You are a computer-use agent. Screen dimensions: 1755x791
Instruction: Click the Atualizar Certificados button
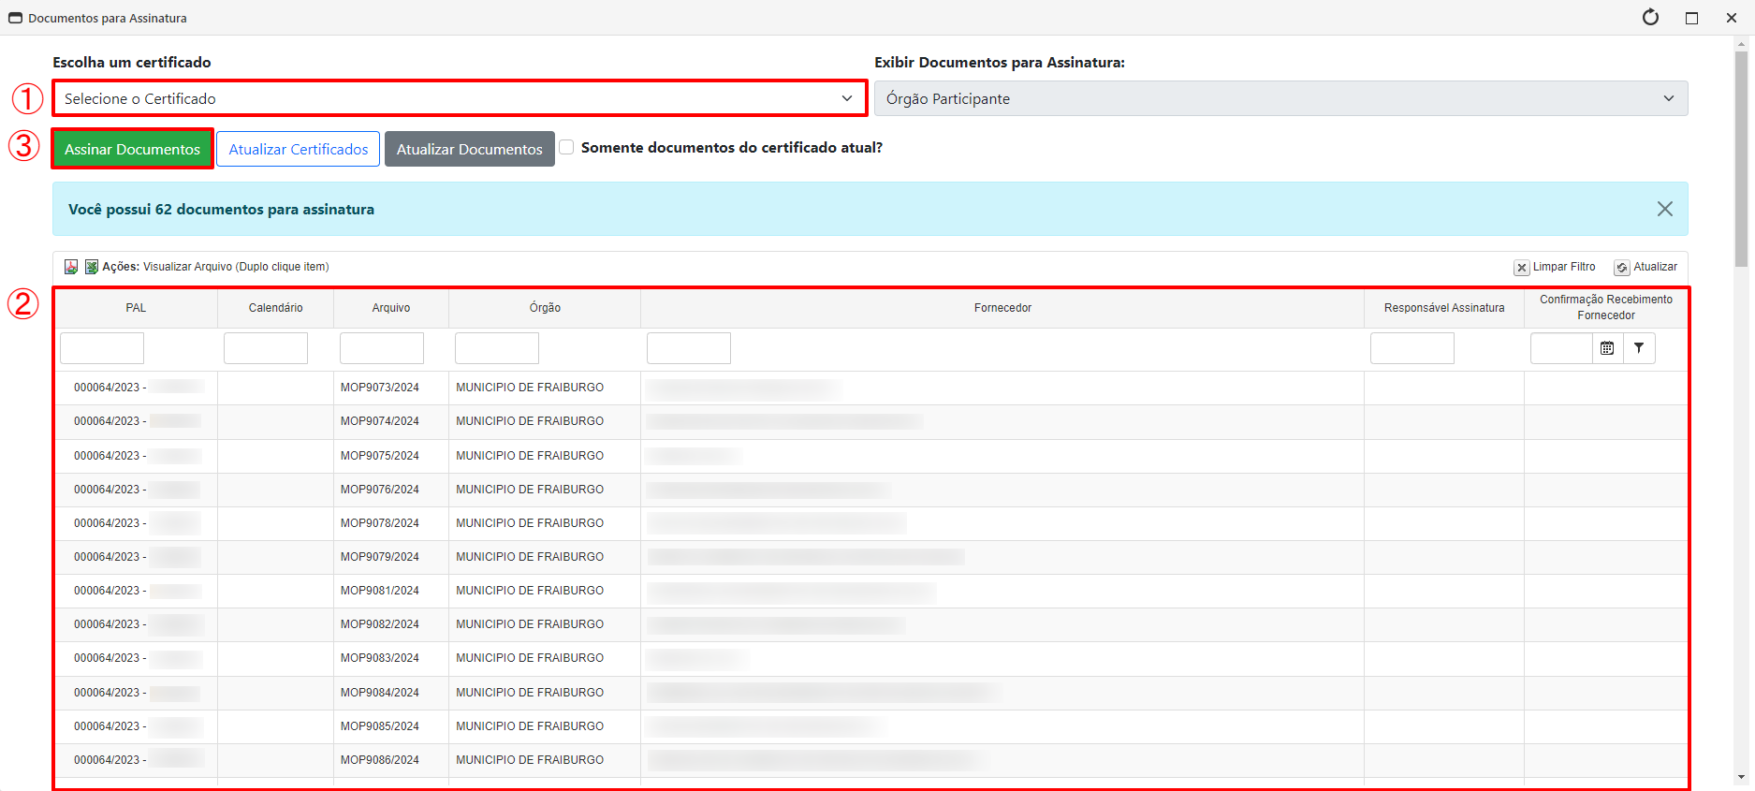pos(298,149)
